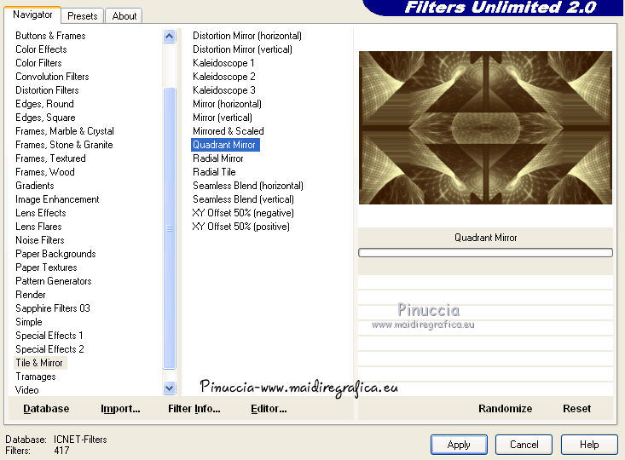Select the Buttons & Frames category
Viewport: 625px width, 460px height.
(x=50, y=36)
